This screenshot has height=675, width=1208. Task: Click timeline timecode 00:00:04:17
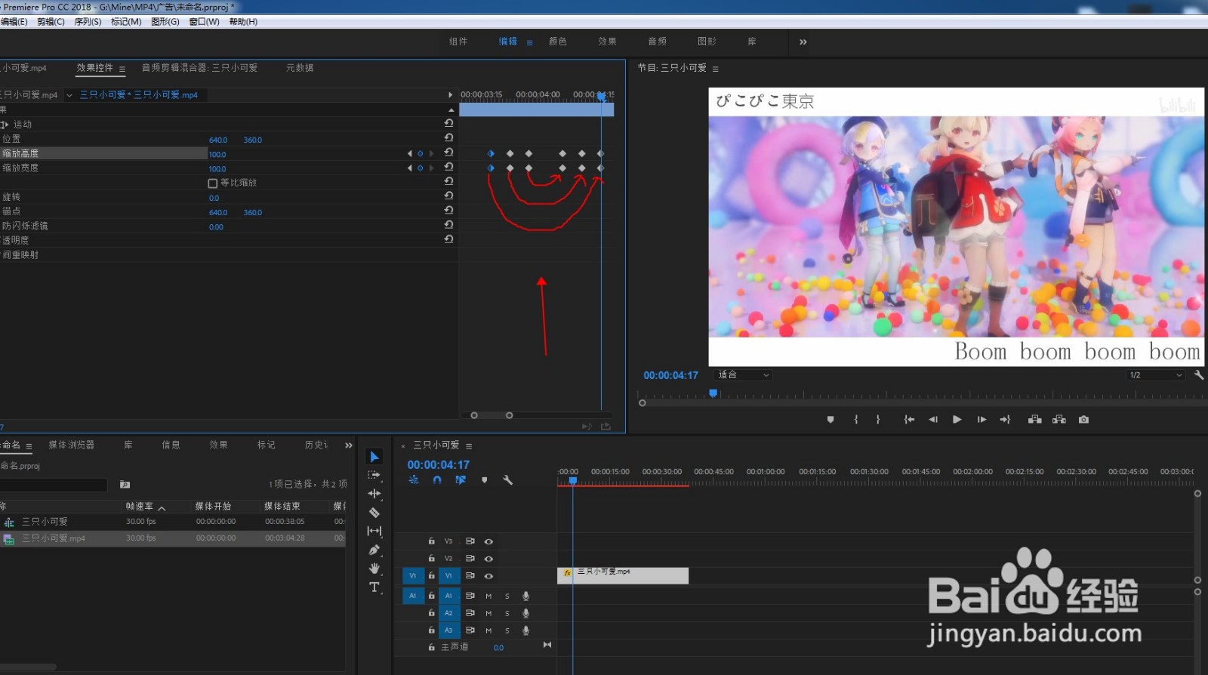439,465
